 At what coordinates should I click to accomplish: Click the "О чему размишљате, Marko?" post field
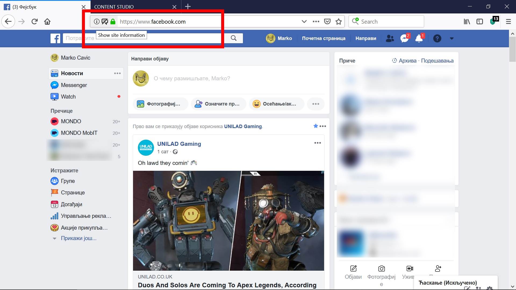[192, 78]
